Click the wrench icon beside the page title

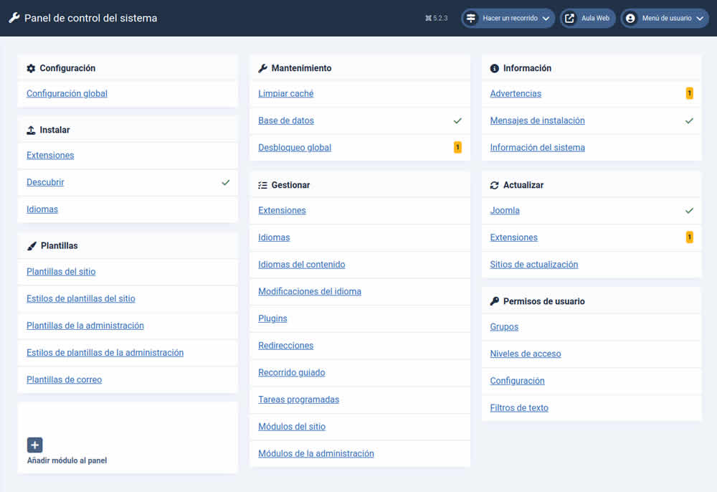(x=14, y=18)
